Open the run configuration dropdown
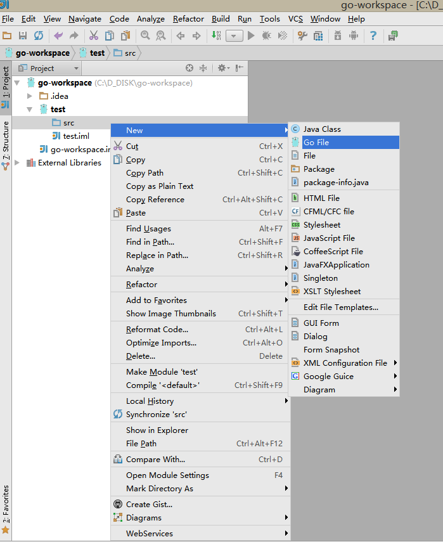Viewport: 443px width, 542px height. coord(234,35)
